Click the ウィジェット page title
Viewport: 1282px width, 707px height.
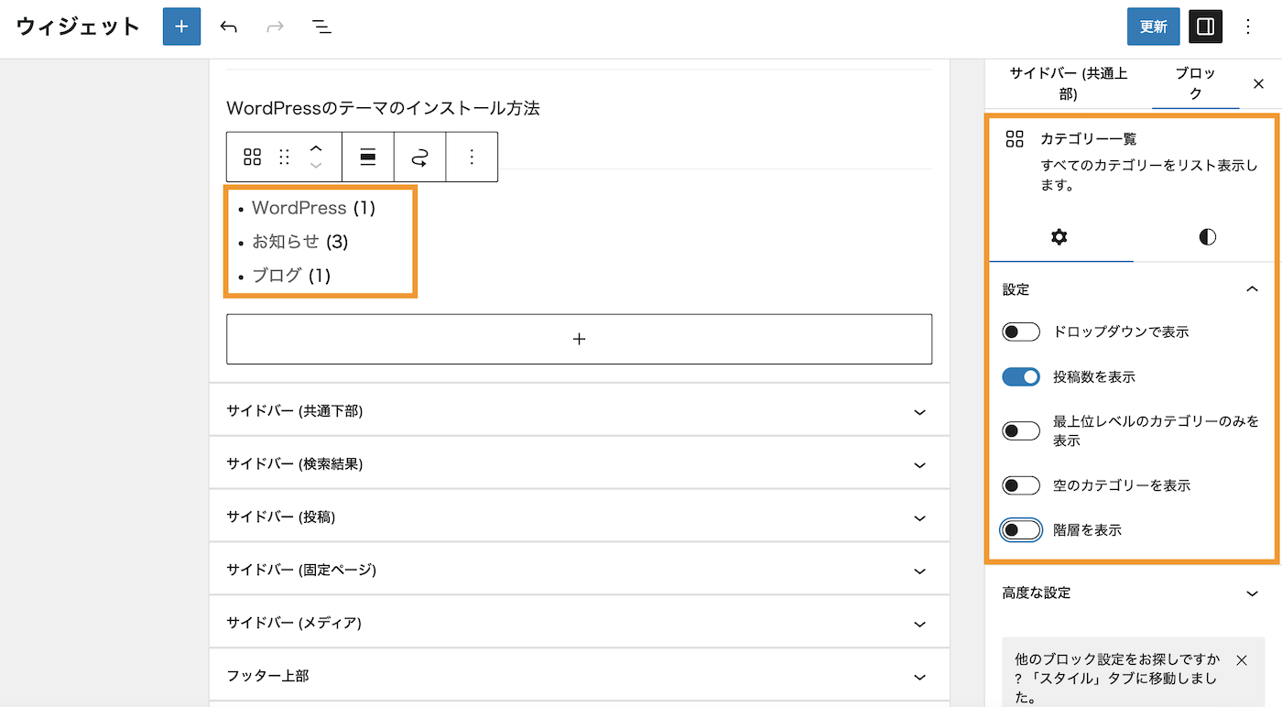click(x=78, y=27)
